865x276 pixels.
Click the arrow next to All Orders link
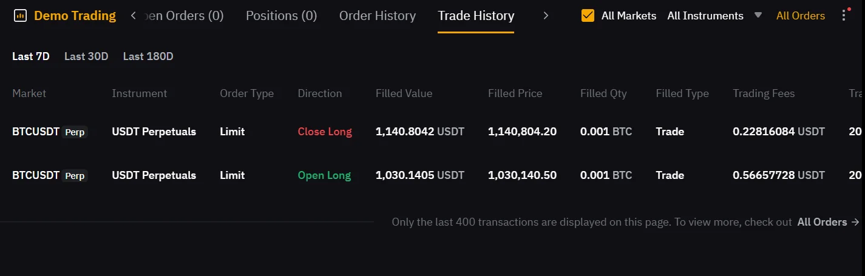[855, 222]
